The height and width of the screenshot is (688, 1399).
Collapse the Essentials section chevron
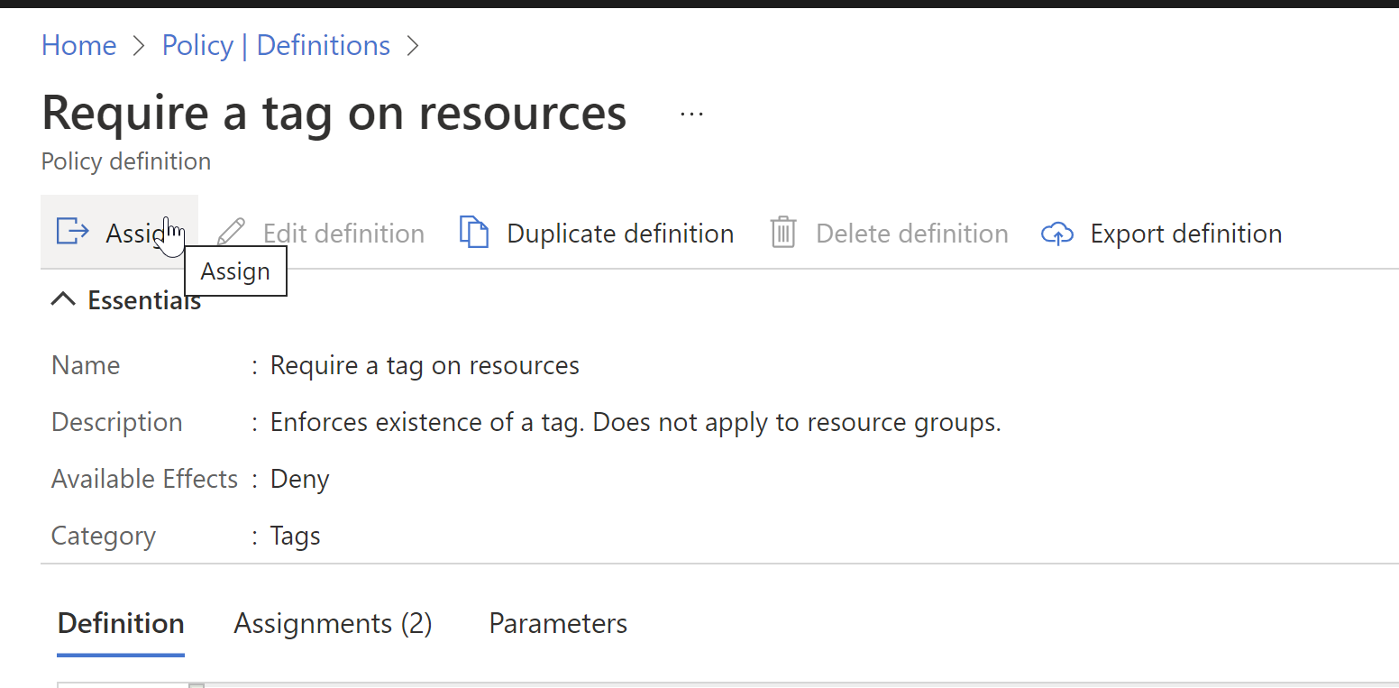point(63,300)
